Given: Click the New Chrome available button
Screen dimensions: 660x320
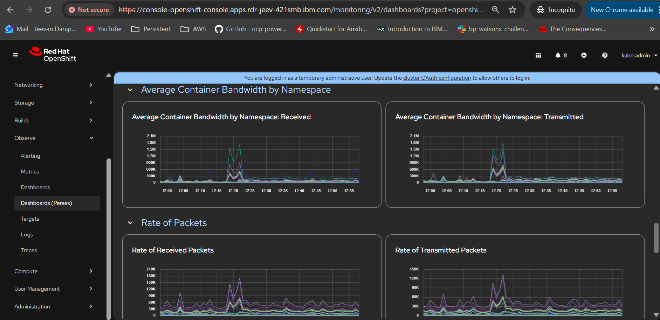Looking at the screenshot, I should click(x=622, y=10).
